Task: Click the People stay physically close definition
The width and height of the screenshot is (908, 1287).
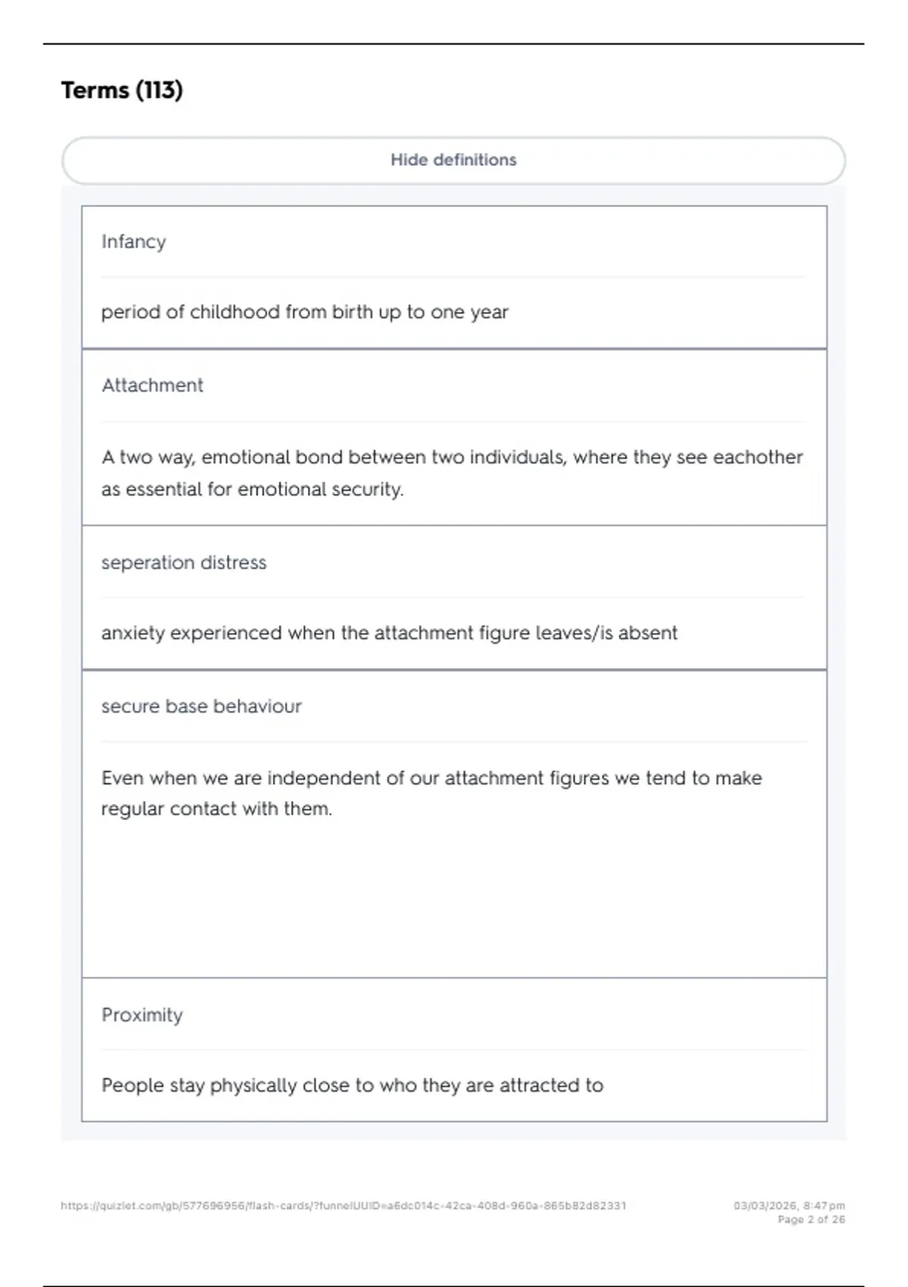Action: (352, 1086)
